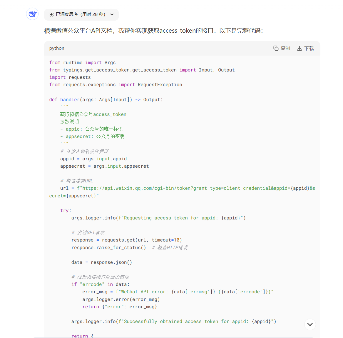
Task: Click line 'data = response.json()'
Action: (x=102, y=262)
